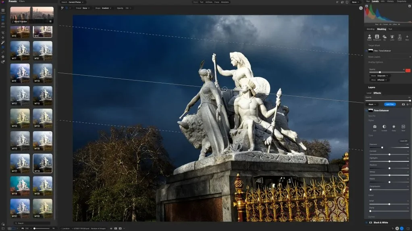Switch to the Filters tab

point(22,1)
